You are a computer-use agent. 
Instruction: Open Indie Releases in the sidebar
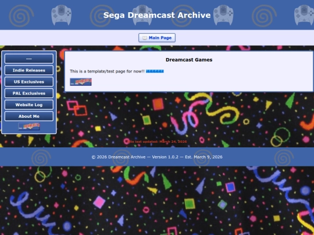(x=29, y=70)
